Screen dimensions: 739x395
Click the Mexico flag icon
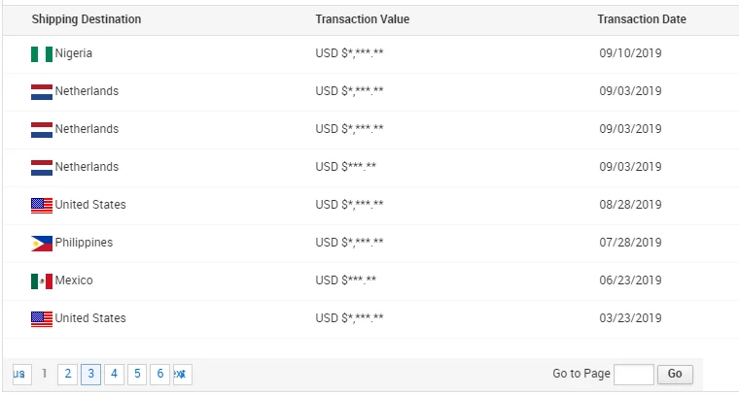coord(41,280)
